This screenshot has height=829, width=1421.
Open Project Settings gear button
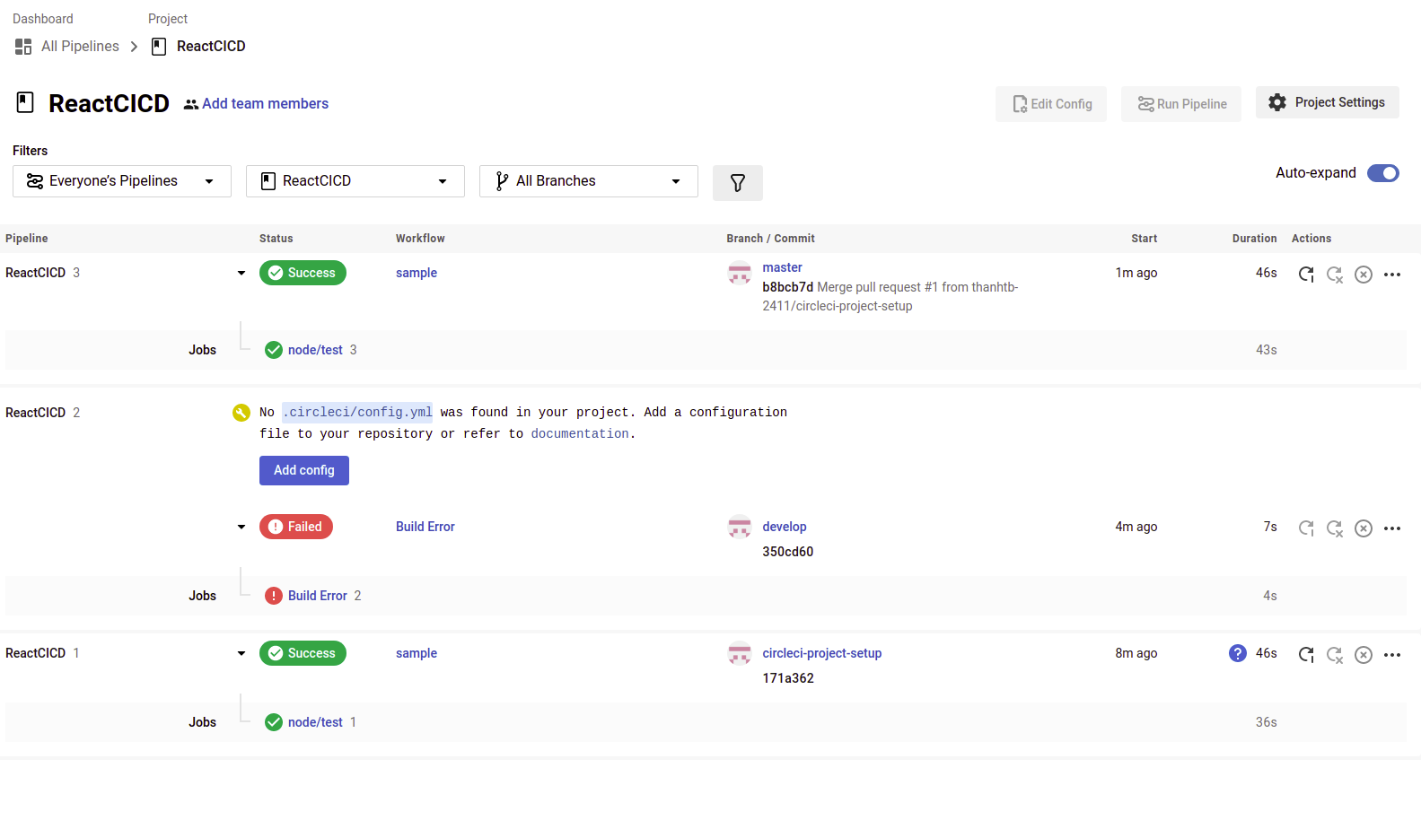(x=1327, y=102)
